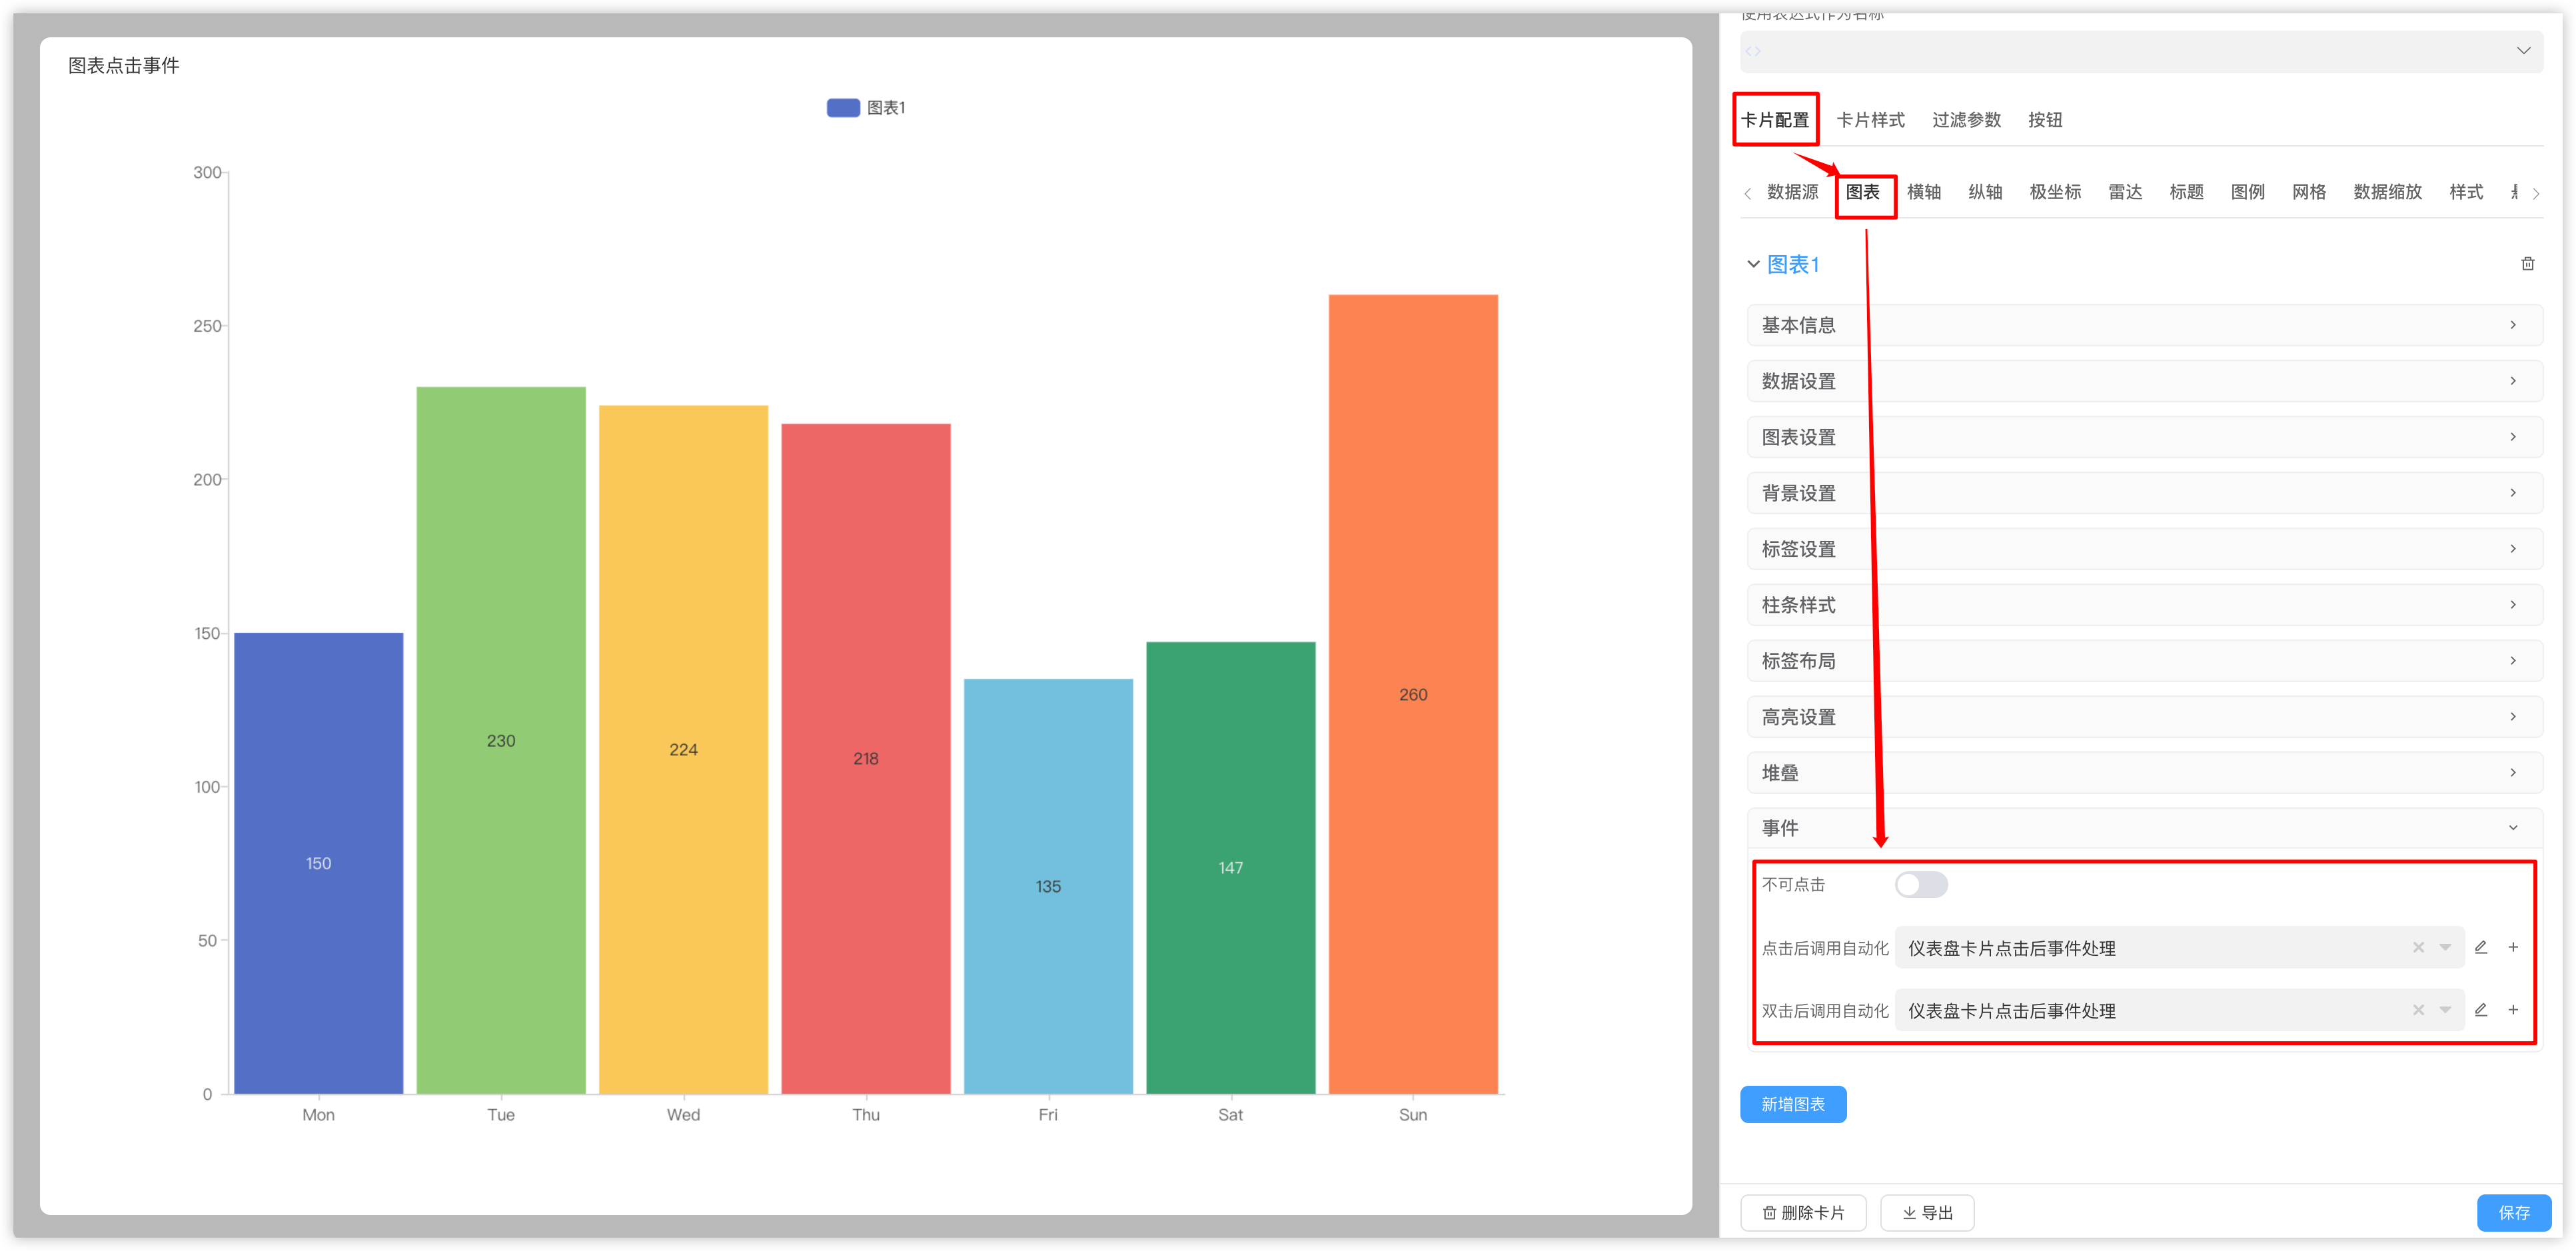This screenshot has width=2576, height=1251.
Task: Click the orange Sun bar valued 260
Action: (1413, 694)
